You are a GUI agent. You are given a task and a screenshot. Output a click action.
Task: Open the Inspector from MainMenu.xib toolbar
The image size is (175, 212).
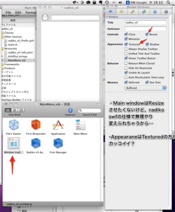(70, 110)
